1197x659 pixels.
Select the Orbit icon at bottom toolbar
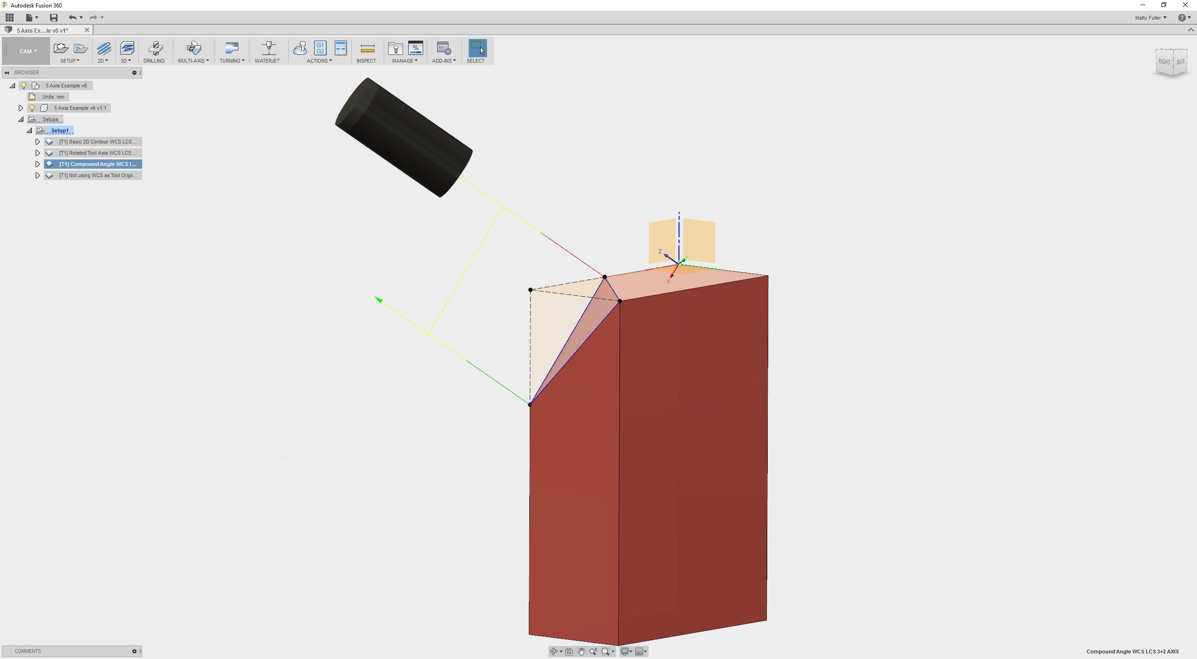tap(554, 651)
